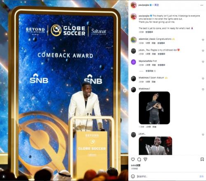206x181 pixels.
Task: Follow paulpogba using the blue header link
Action: (x=157, y=5)
